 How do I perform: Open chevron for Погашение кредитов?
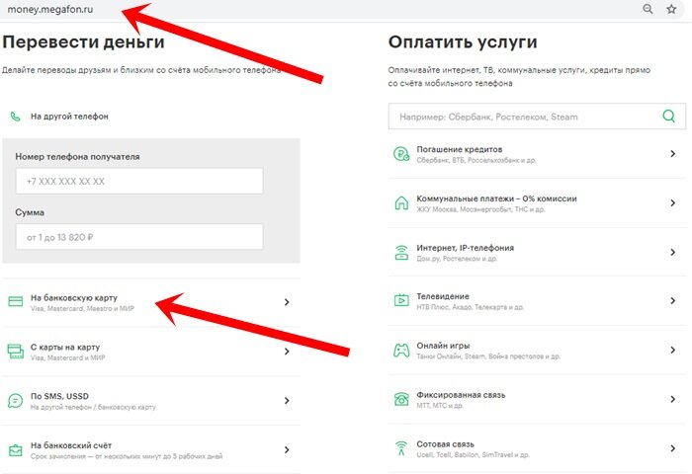[672, 153]
